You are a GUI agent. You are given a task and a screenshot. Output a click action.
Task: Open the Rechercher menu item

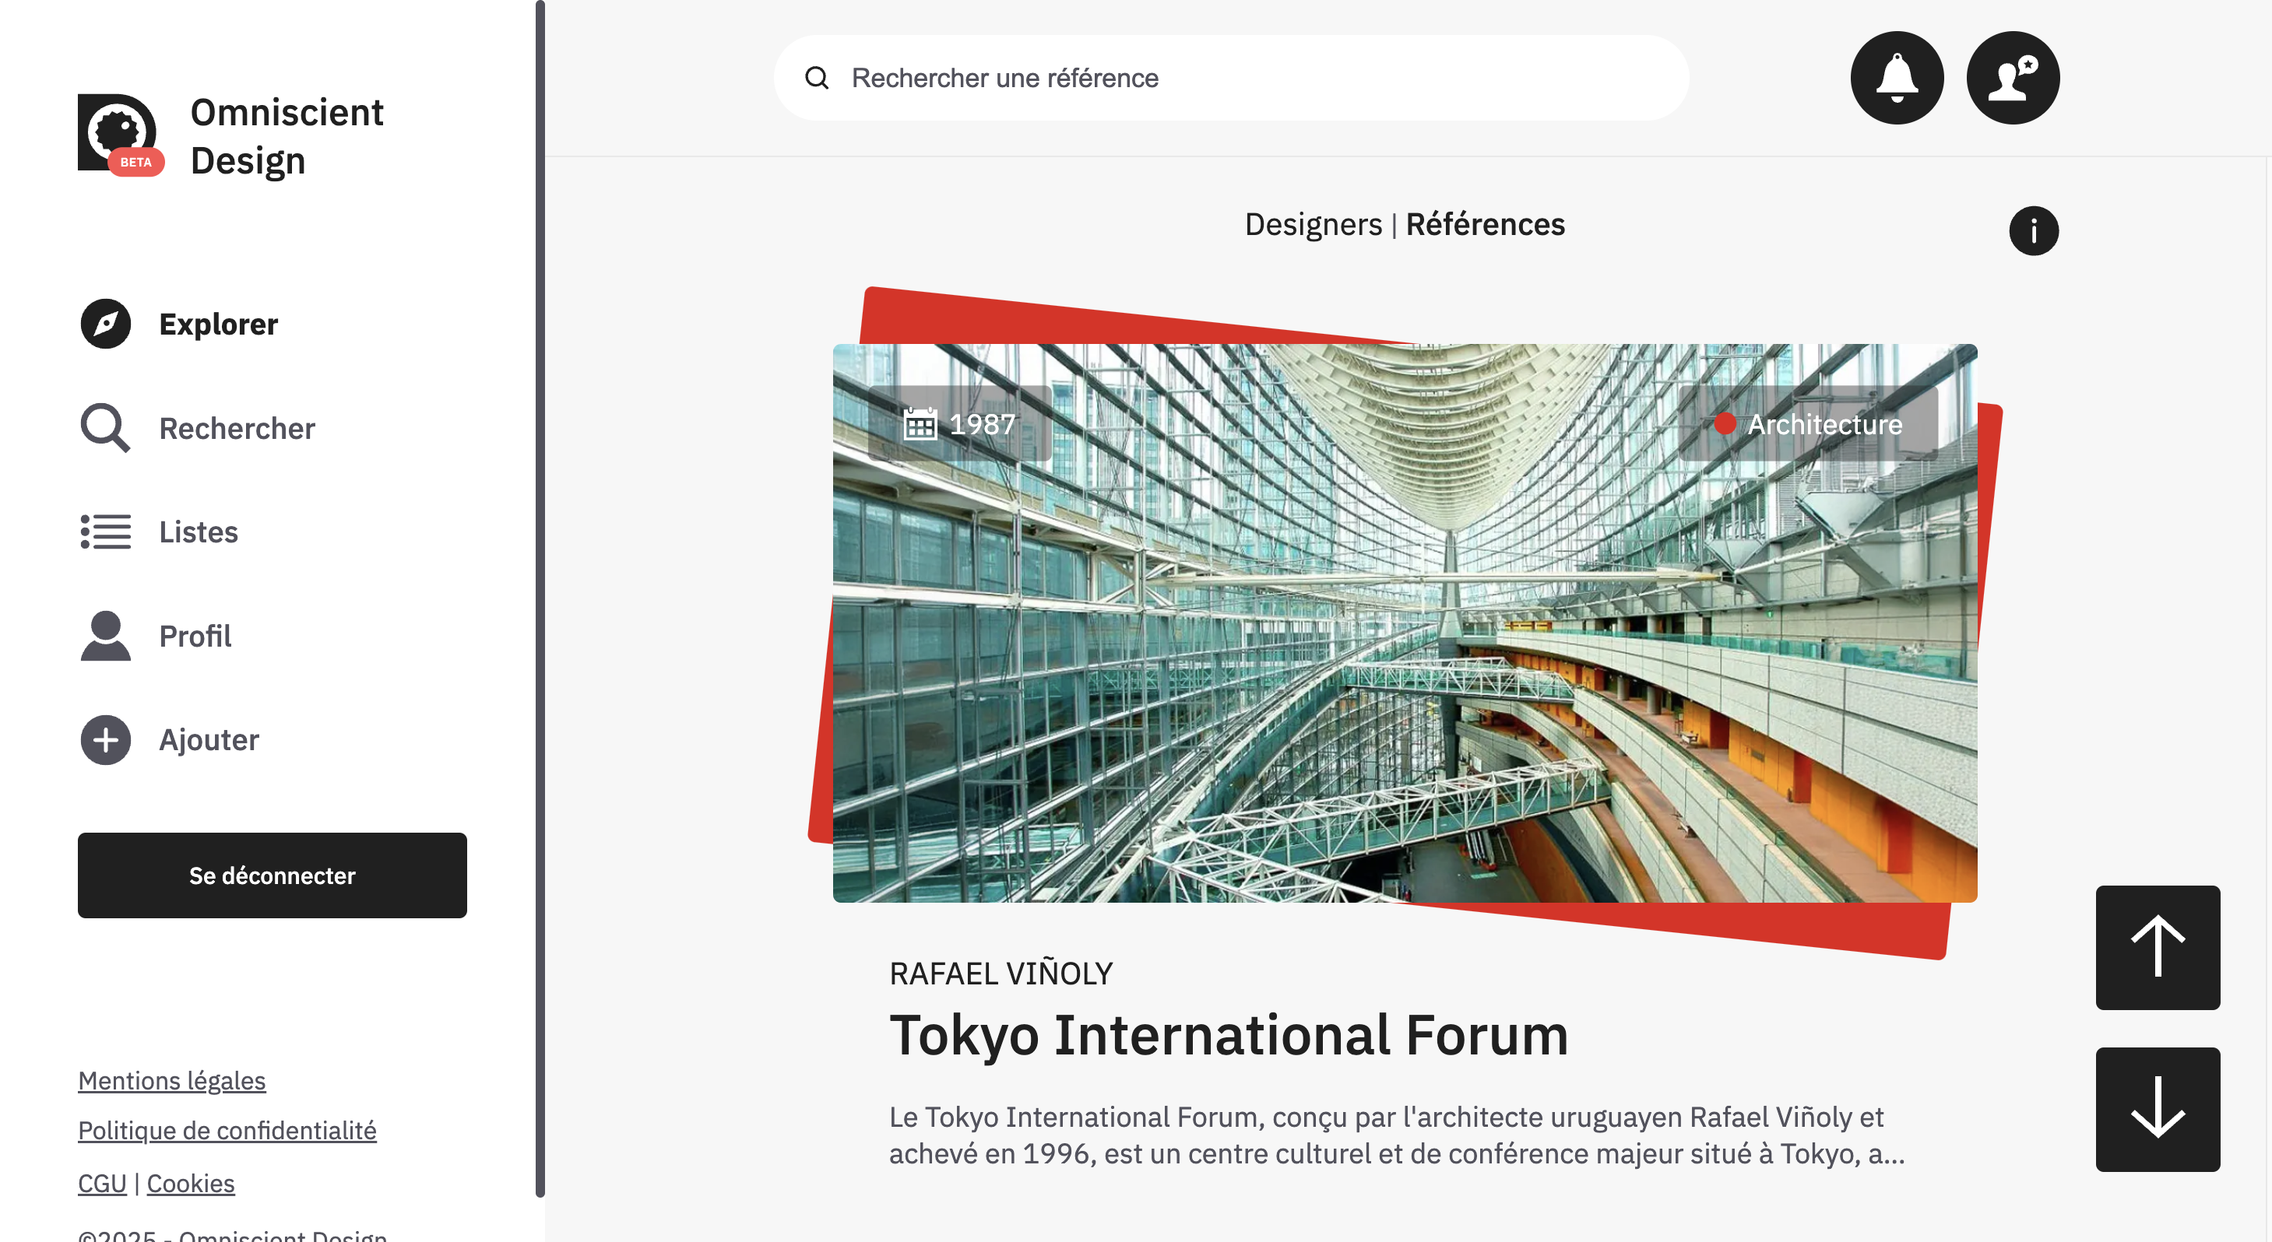pyautogui.click(x=198, y=427)
